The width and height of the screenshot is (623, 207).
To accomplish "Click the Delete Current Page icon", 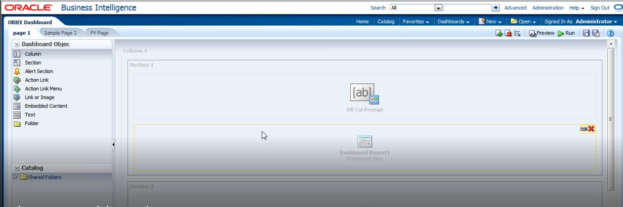I will pos(508,33).
